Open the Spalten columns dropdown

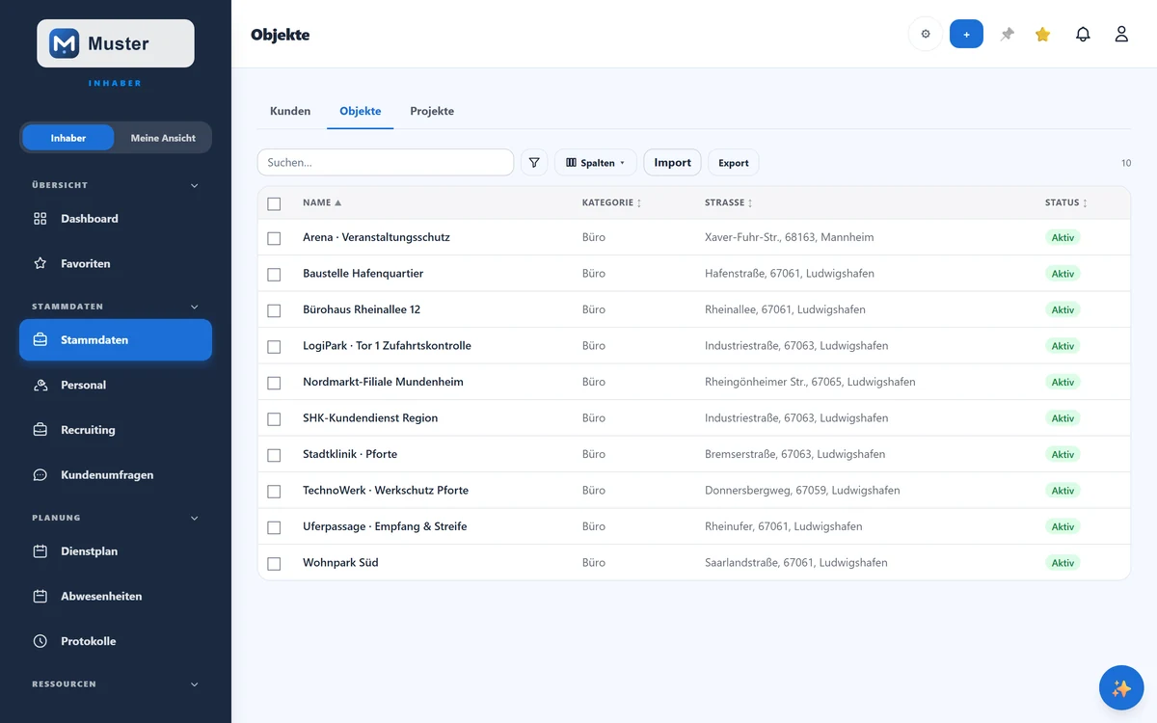[x=595, y=163]
